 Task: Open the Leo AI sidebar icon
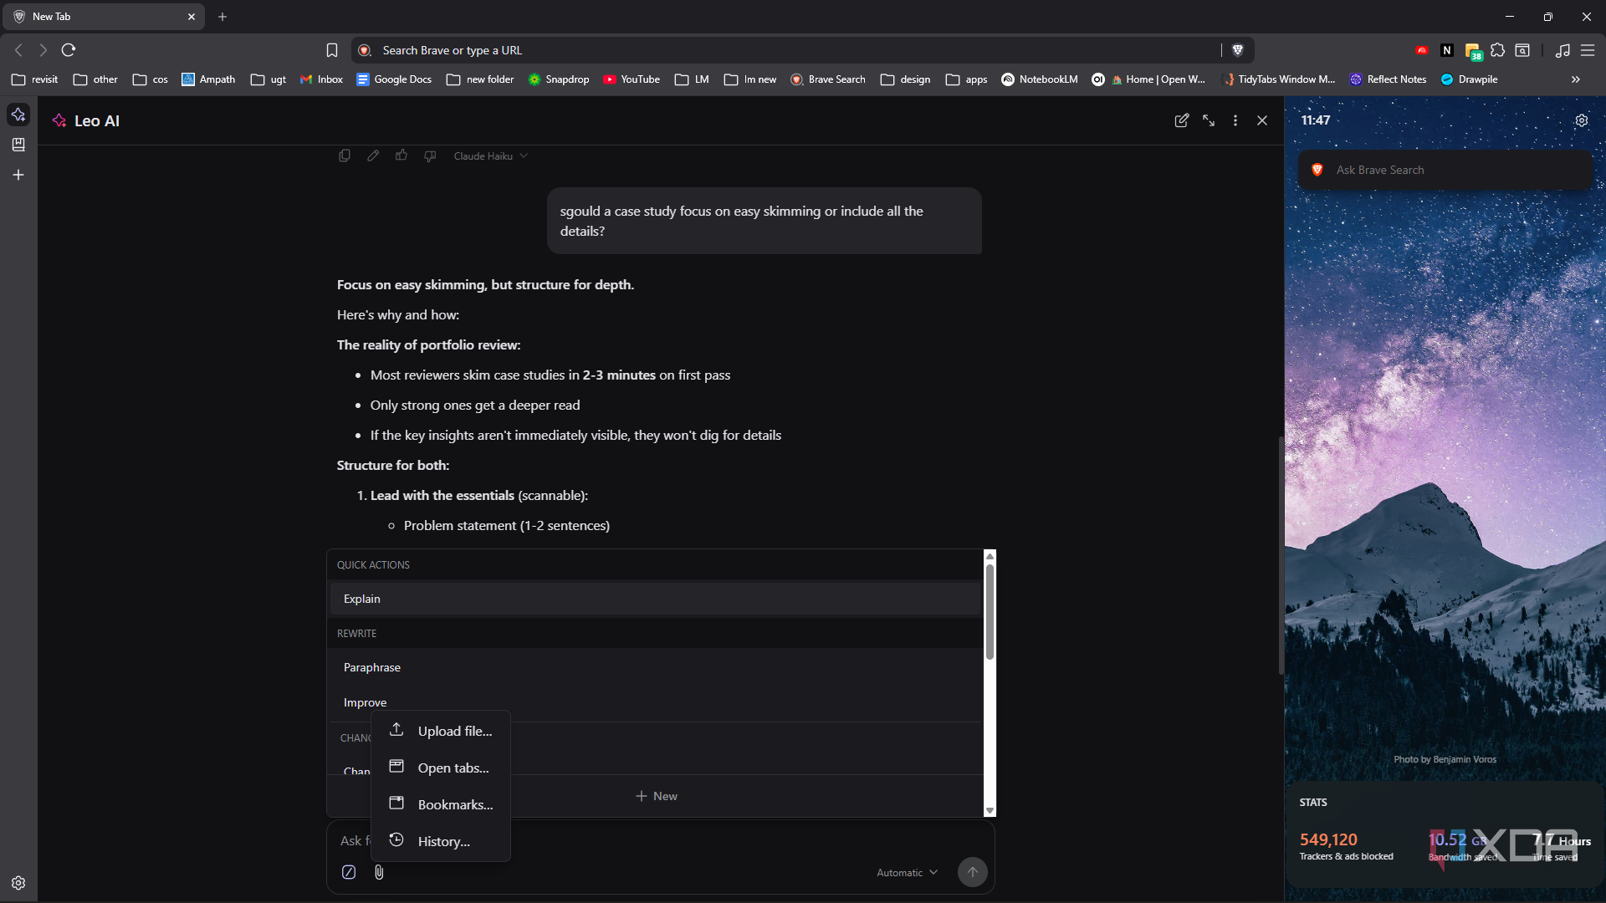click(18, 115)
